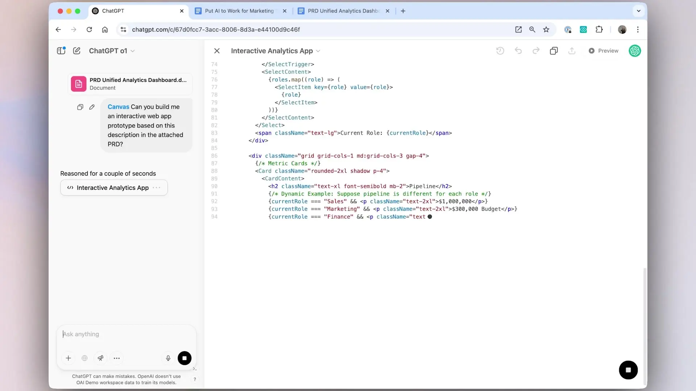
Task: Open page in app icon in address bar
Action: [x=518, y=30]
